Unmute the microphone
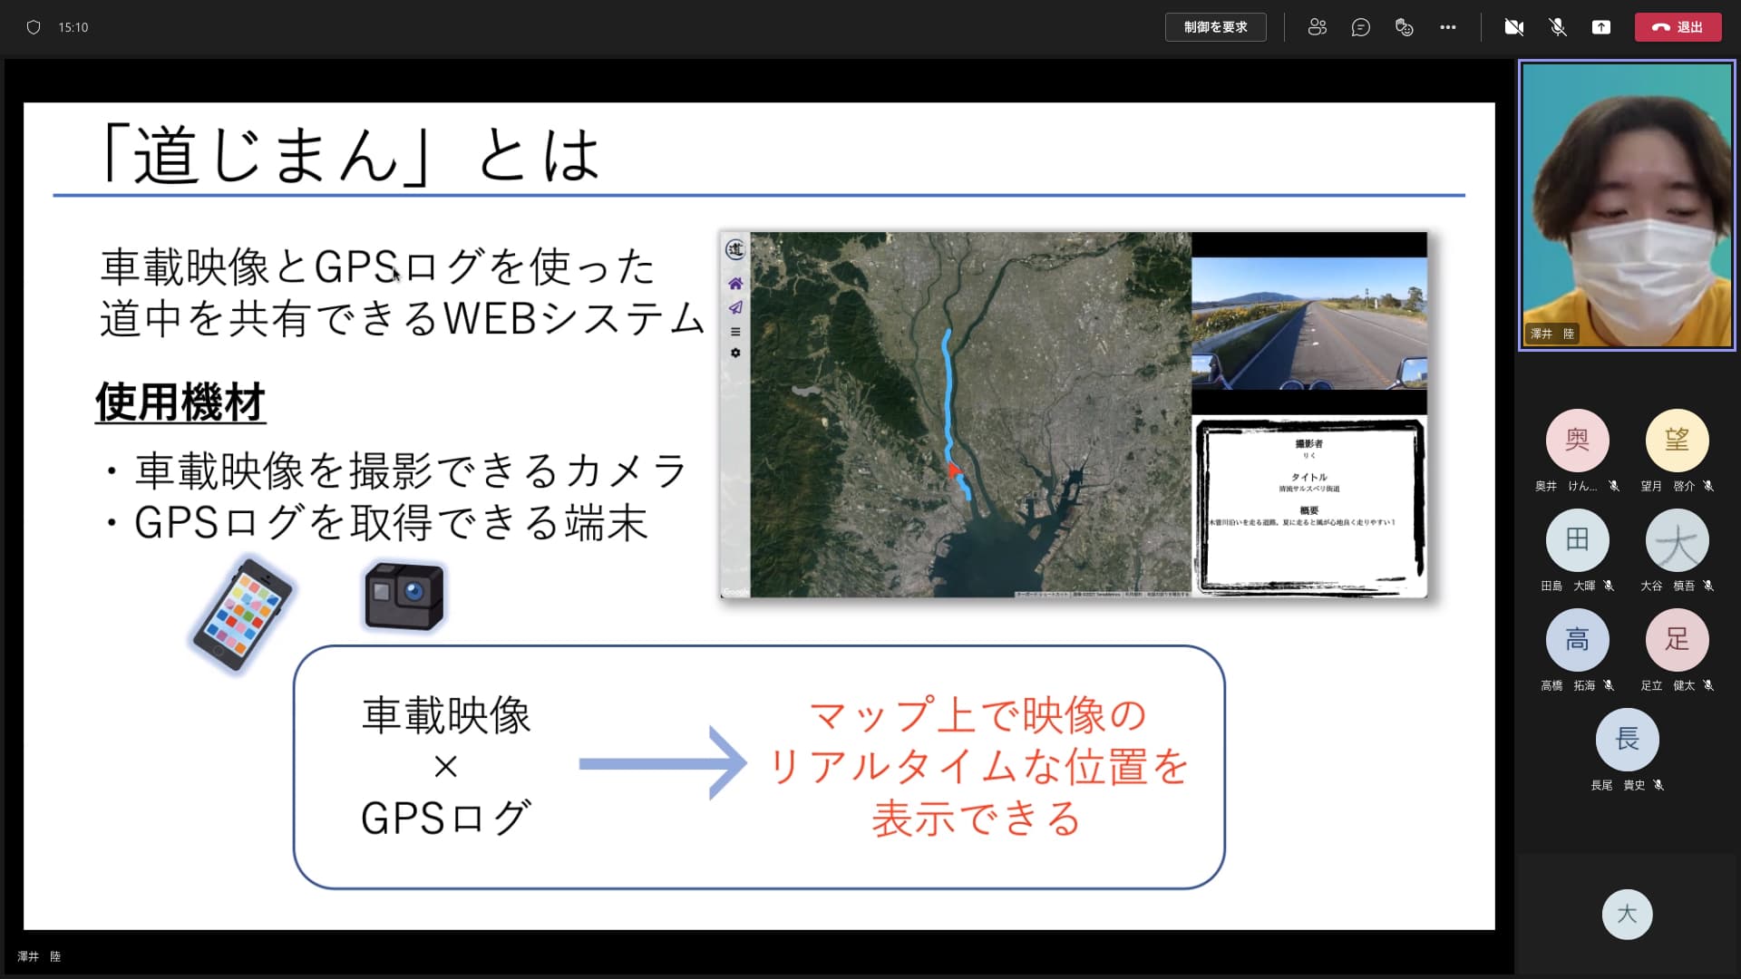1741x979 pixels. click(x=1557, y=27)
